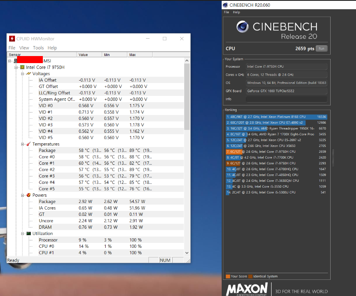Screen dimensions: 356x296
Task: Collapse the Voltages section
Action: coord(22,73)
